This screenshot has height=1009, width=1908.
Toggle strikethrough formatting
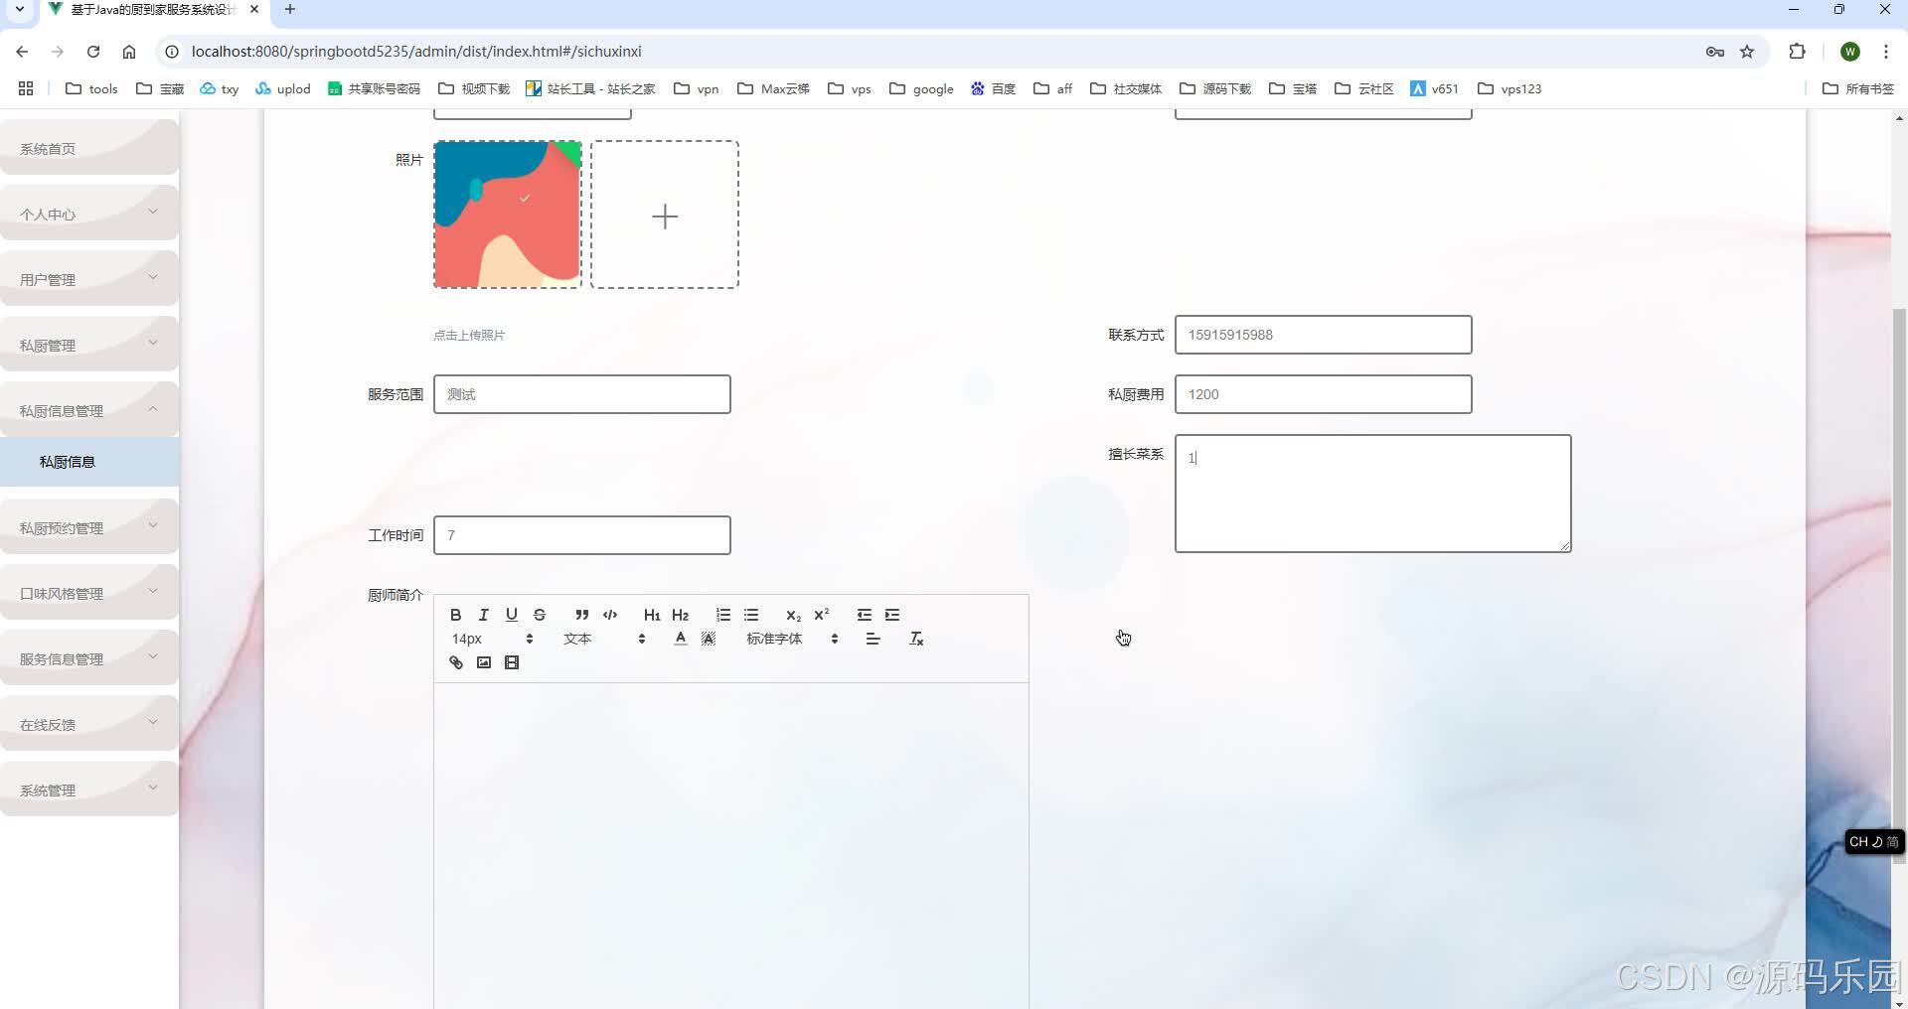pyautogui.click(x=539, y=615)
